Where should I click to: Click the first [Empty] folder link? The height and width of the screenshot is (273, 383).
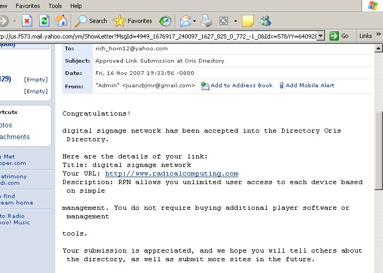pos(36,79)
